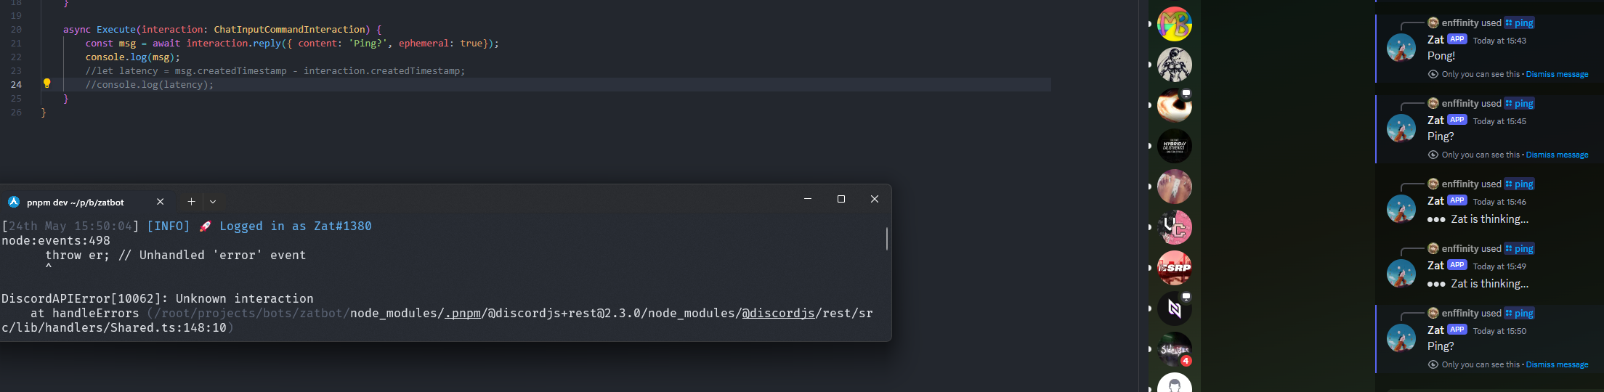Click Zat's avatar on the 15:49 message
This screenshot has height=392, width=1604.
point(1401,274)
